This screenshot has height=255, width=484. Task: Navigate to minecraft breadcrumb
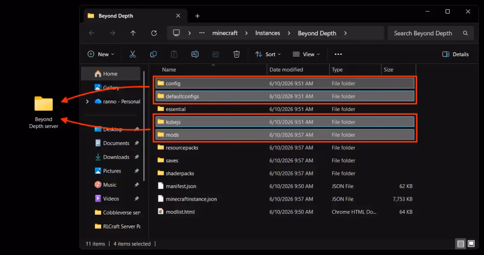pyautogui.click(x=225, y=33)
